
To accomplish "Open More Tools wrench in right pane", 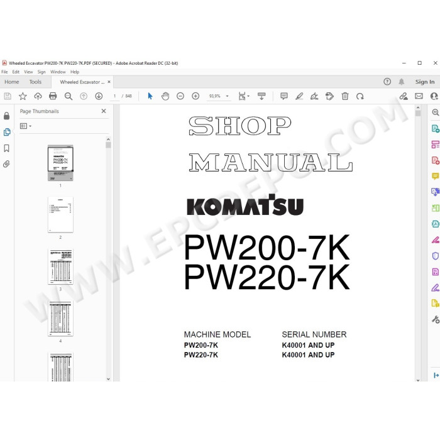I will pos(435,319).
